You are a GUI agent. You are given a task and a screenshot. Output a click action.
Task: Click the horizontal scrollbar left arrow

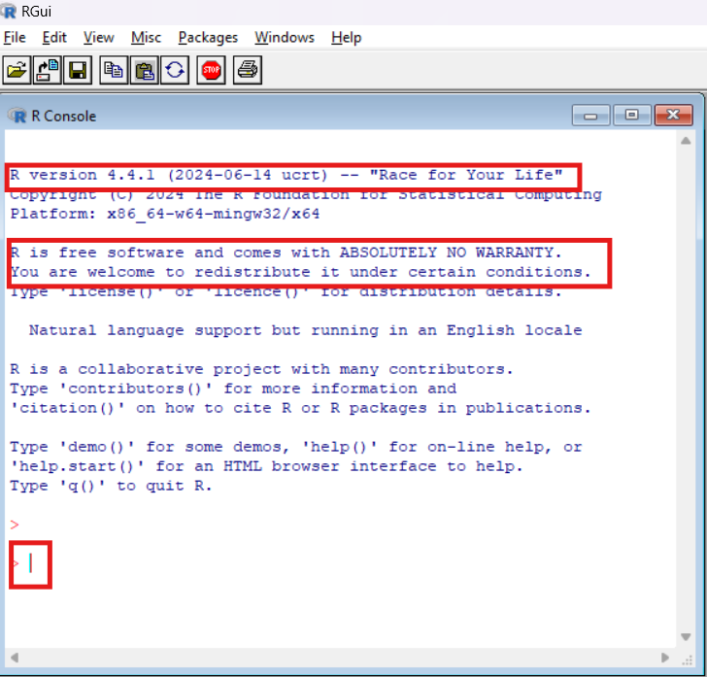click(x=16, y=660)
